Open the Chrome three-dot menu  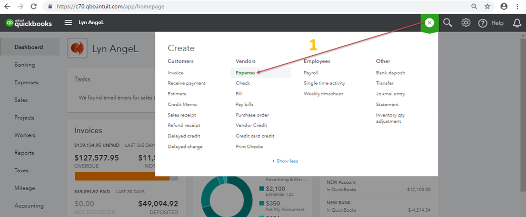(518, 6)
